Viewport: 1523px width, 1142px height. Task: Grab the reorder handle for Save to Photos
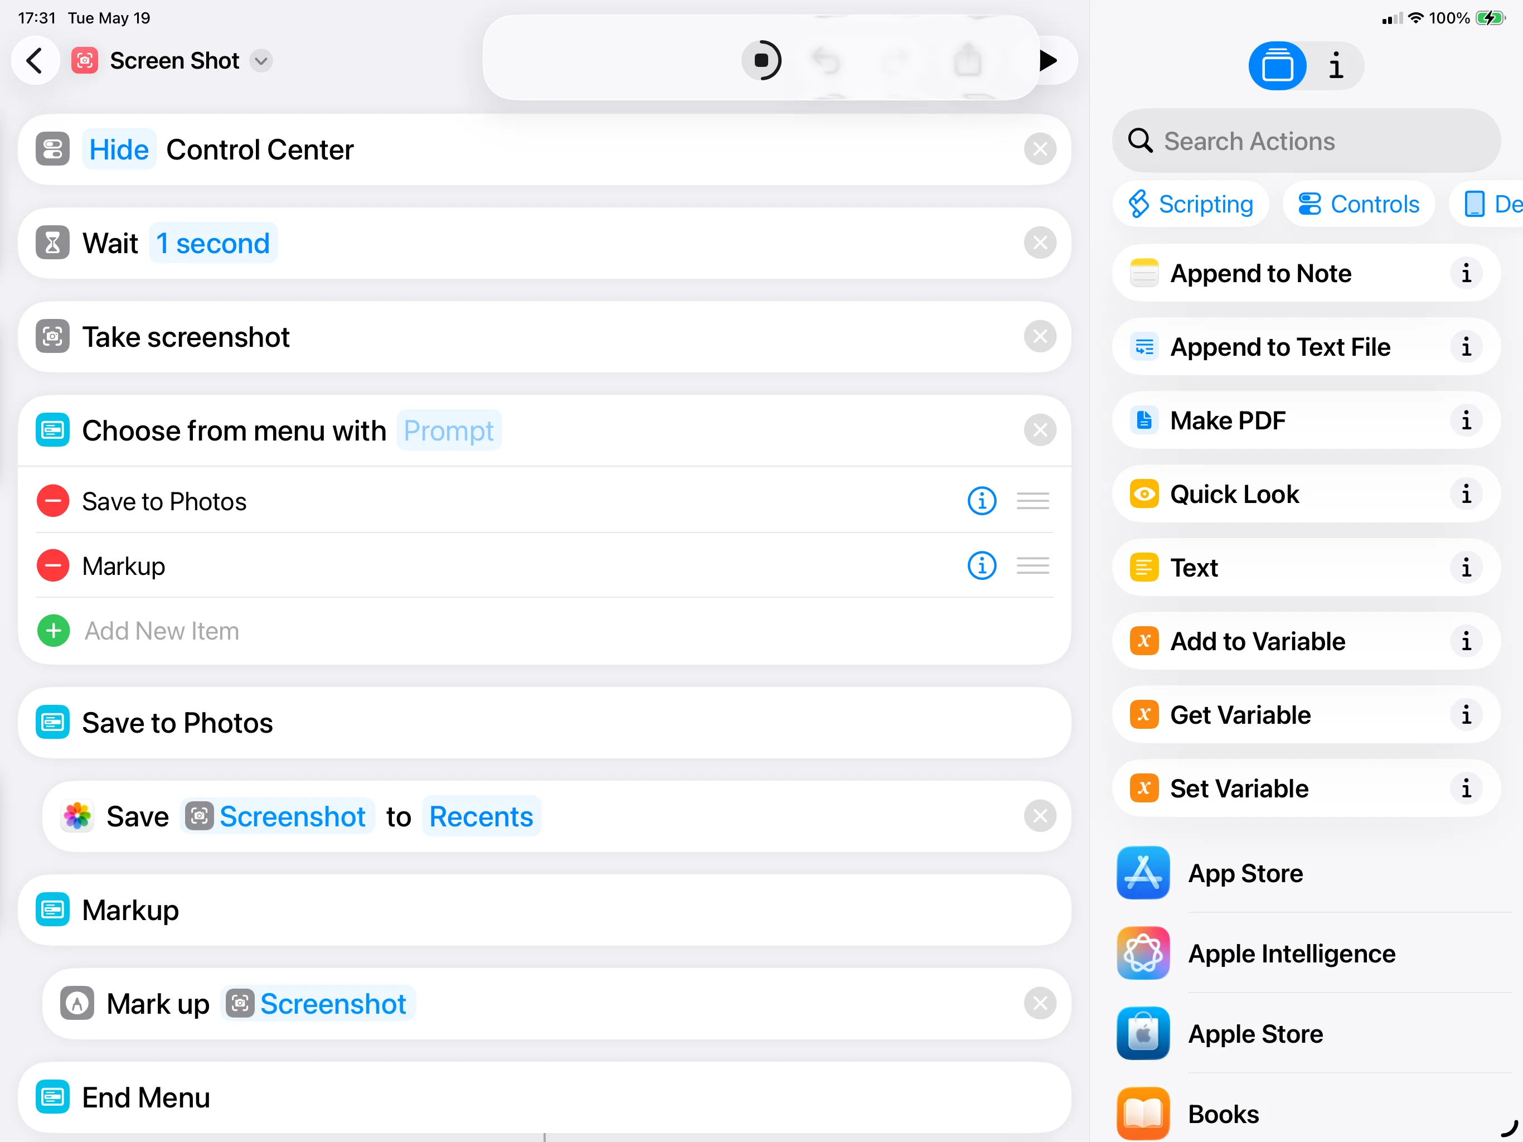pyautogui.click(x=1033, y=501)
